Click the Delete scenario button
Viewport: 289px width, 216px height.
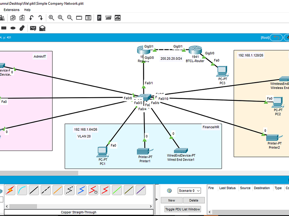(194, 200)
